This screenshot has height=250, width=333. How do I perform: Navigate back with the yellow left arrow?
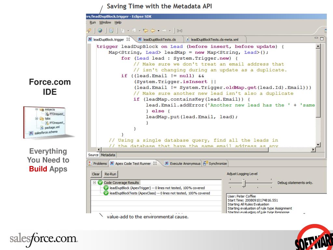tap(153, 31)
